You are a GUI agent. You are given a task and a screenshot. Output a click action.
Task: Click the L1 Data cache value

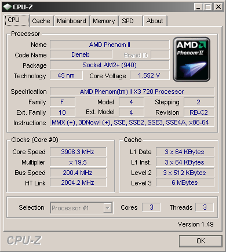pos(185,152)
